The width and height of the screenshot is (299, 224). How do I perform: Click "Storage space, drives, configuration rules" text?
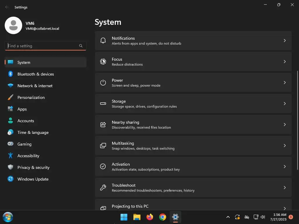144,106
